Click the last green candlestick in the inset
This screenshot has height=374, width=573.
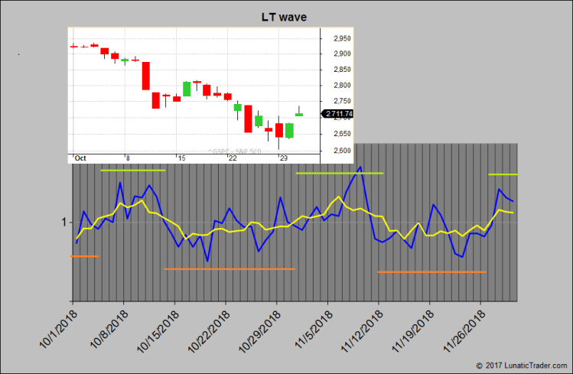tap(299, 114)
